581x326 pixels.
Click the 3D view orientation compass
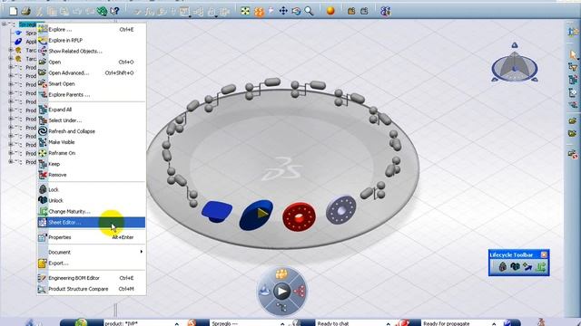[x=515, y=62]
